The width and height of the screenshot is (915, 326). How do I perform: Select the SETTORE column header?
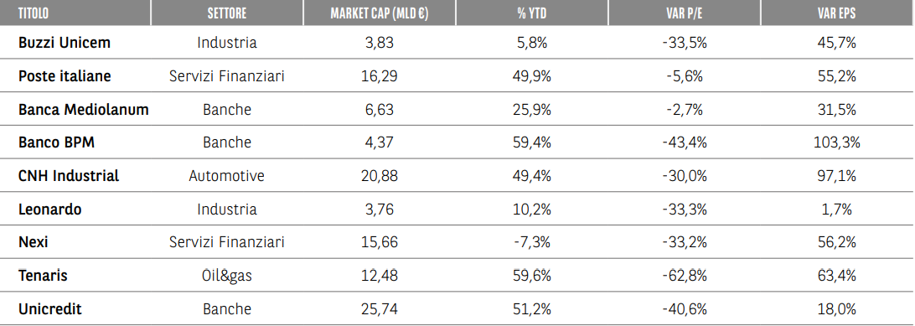[226, 13]
